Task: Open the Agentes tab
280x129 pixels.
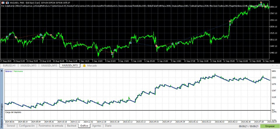Action: pos(97,126)
